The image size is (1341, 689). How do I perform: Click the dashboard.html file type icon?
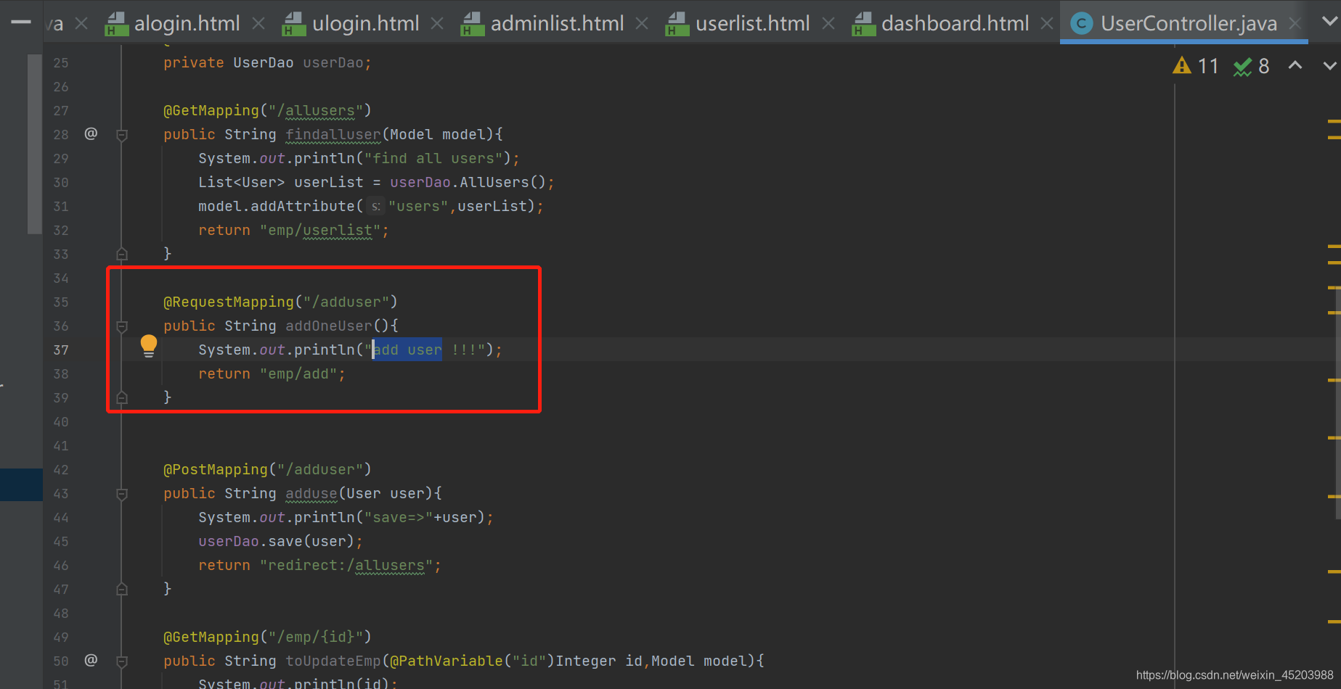pyautogui.click(x=863, y=24)
